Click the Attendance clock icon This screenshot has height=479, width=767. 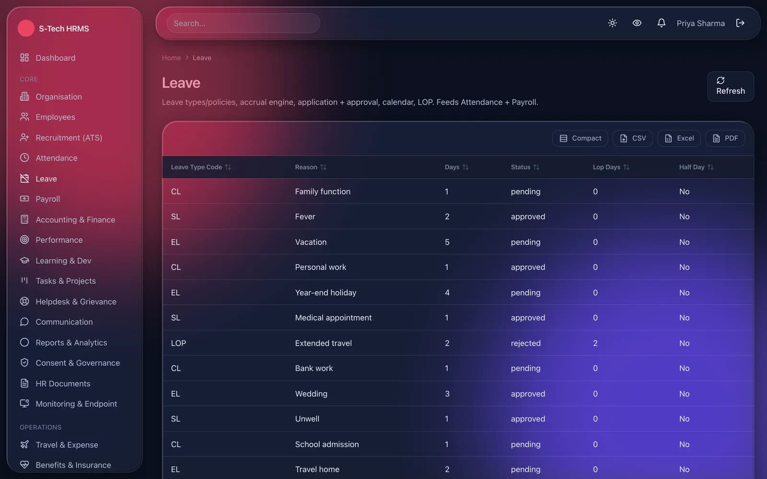tap(24, 158)
